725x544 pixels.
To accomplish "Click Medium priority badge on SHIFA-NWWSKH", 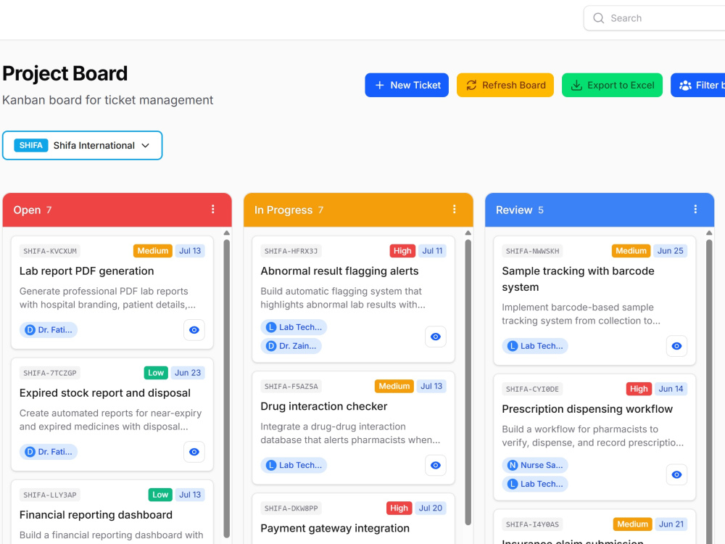I will tap(631, 251).
